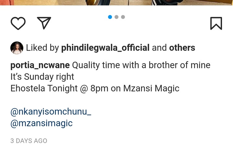Image resolution: width=233 pixels, height=158 pixels.
Task: Click the "Quality time with a brother" caption line
Action: 141,65
